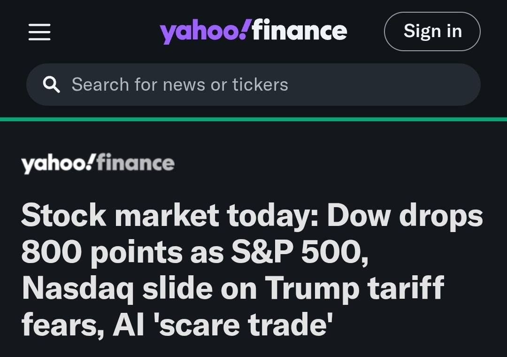Click the word 'tickers' in the search box
This screenshot has width=507, height=357.
pyautogui.click(x=260, y=85)
